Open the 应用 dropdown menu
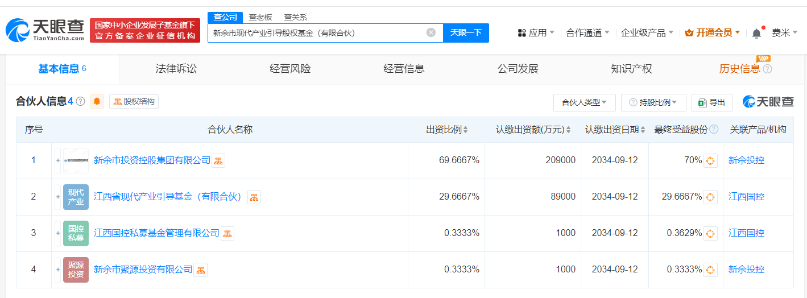The height and width of the screenshot is (298, 807). point(536,33)
